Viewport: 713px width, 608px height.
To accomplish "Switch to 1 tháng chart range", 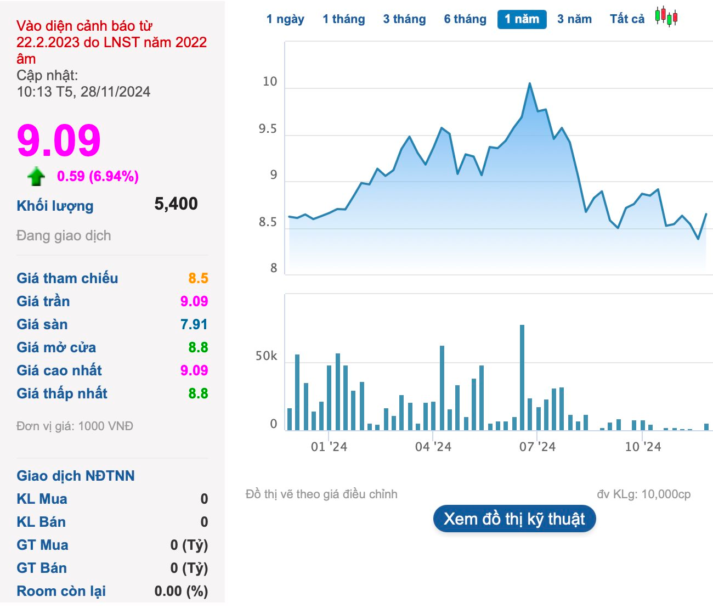I will click(x=343, y=19).
